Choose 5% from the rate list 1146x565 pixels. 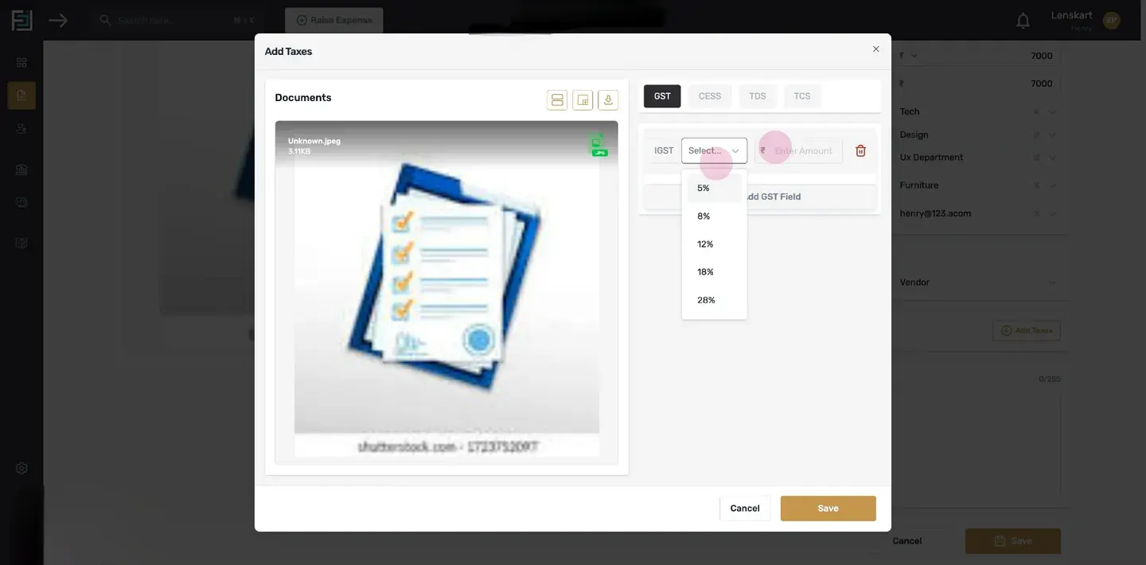(x=714, y=189)
